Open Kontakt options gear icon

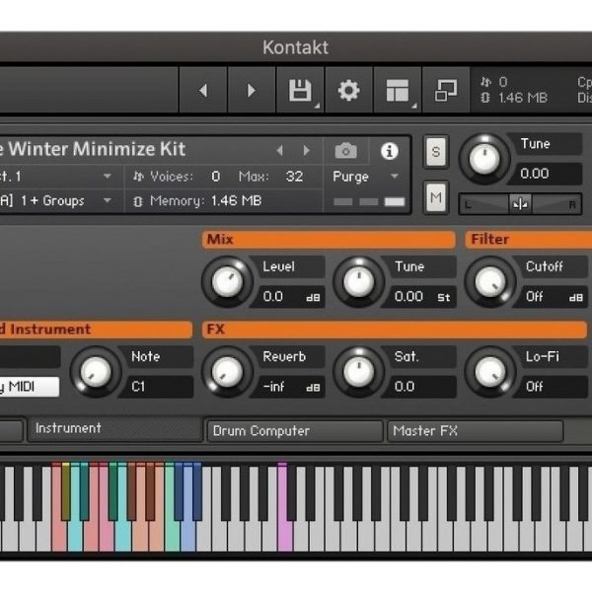(348, 91)
